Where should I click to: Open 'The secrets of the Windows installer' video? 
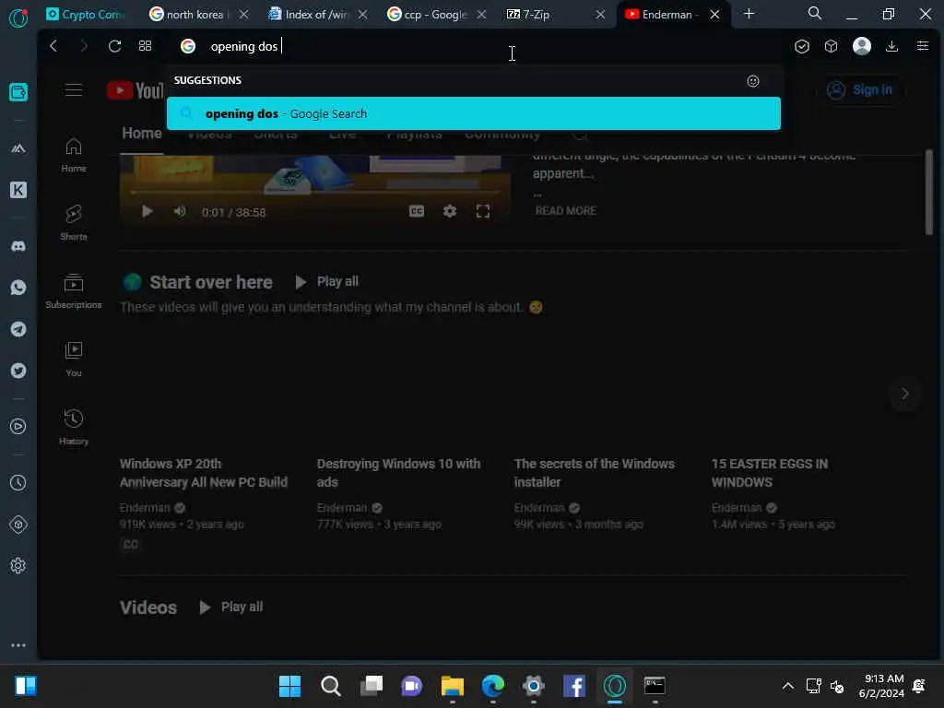(595, 473)
